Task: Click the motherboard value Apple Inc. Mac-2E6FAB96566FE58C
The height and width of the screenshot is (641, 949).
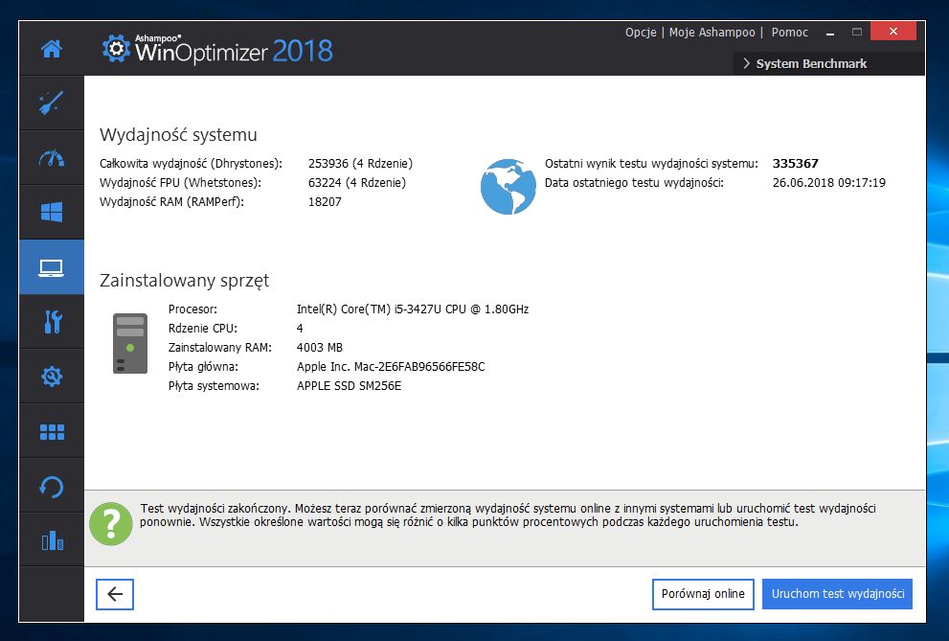Action: click(391, 367)
